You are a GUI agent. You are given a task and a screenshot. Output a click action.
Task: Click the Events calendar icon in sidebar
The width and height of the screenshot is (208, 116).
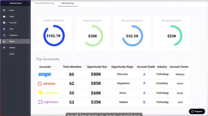click(x=4, y=10)
